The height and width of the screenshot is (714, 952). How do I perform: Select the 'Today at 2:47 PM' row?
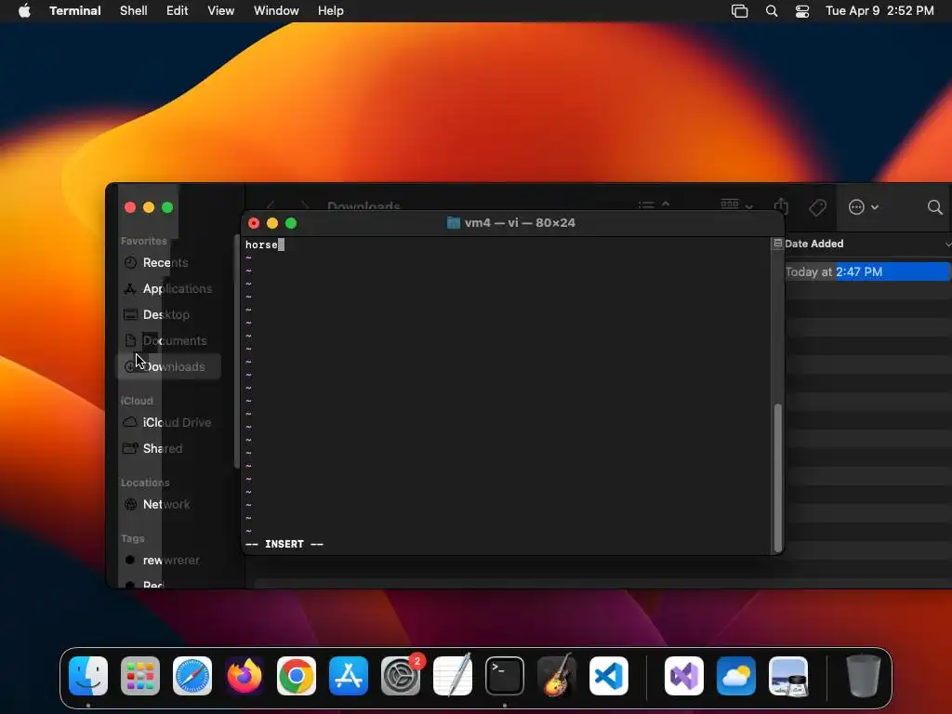tap(867, 271)
